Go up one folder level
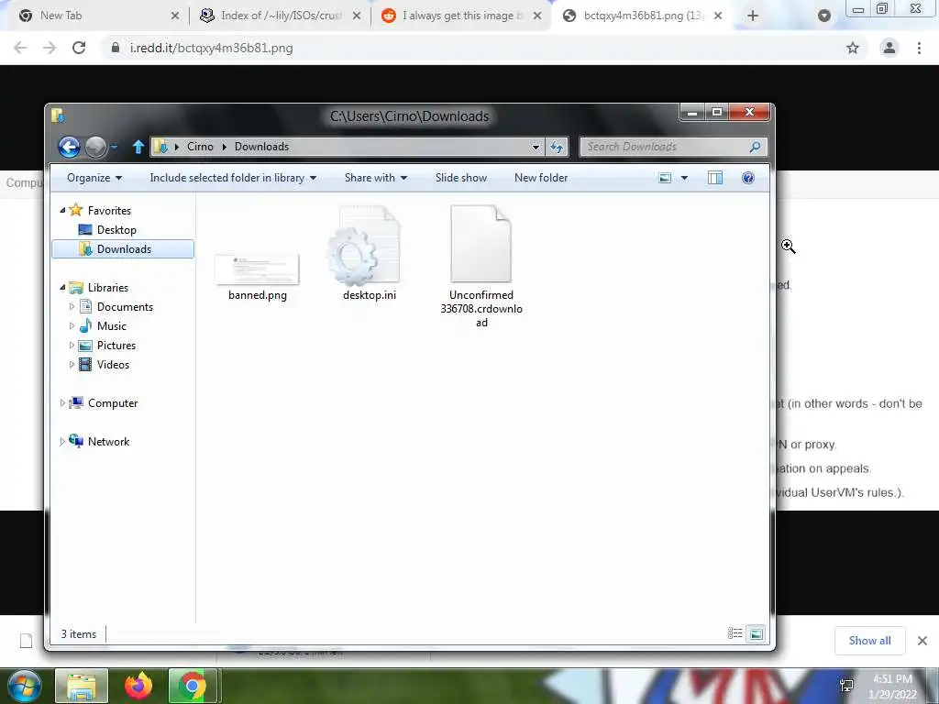Screen dimensions: 939x704 pos(138,147)
